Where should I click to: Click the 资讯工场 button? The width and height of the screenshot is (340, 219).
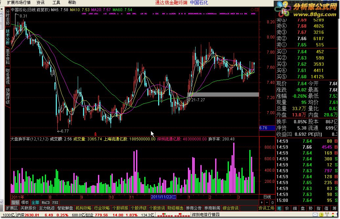point(266,208)
